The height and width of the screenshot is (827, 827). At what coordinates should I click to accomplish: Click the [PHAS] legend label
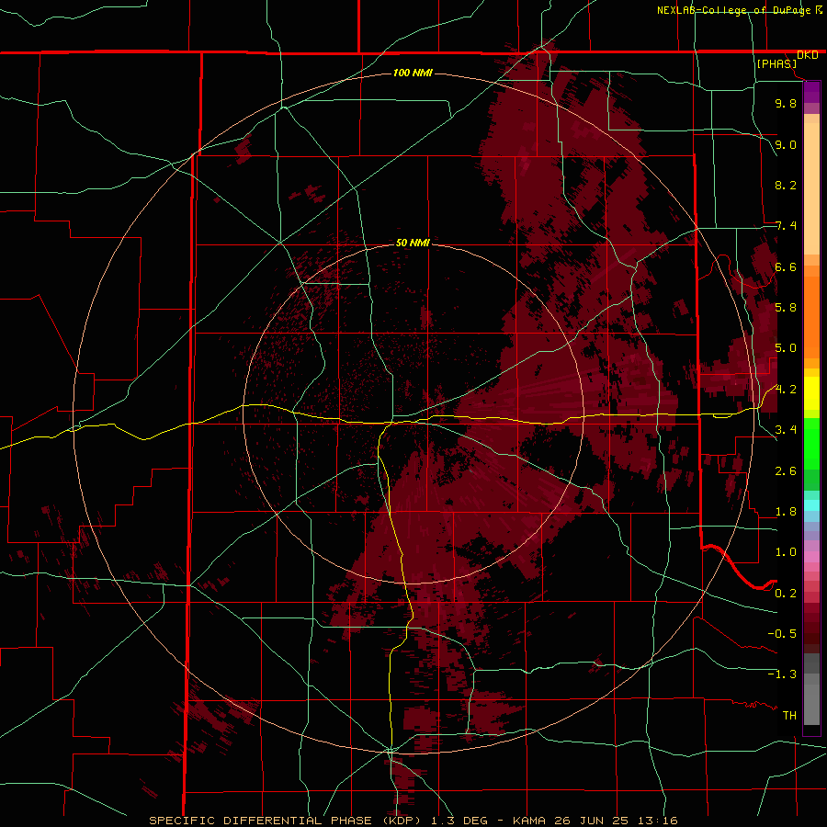click(x=776, y=63)
